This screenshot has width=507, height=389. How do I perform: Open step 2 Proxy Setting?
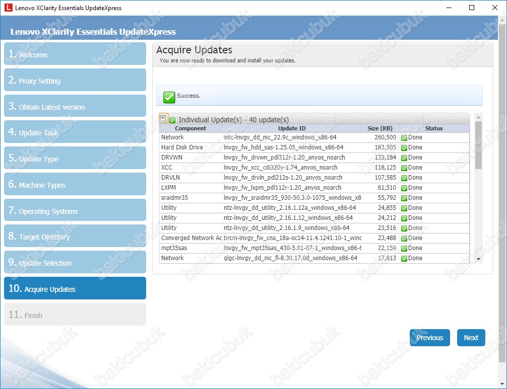click(75, 80)
